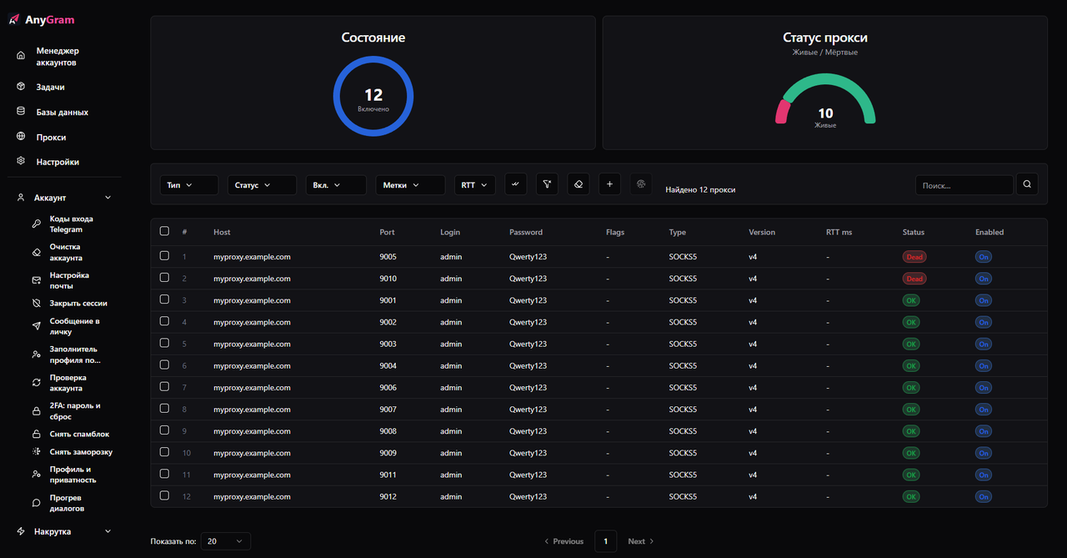Click the Заполнитель профиля user icon

point(36,354)
